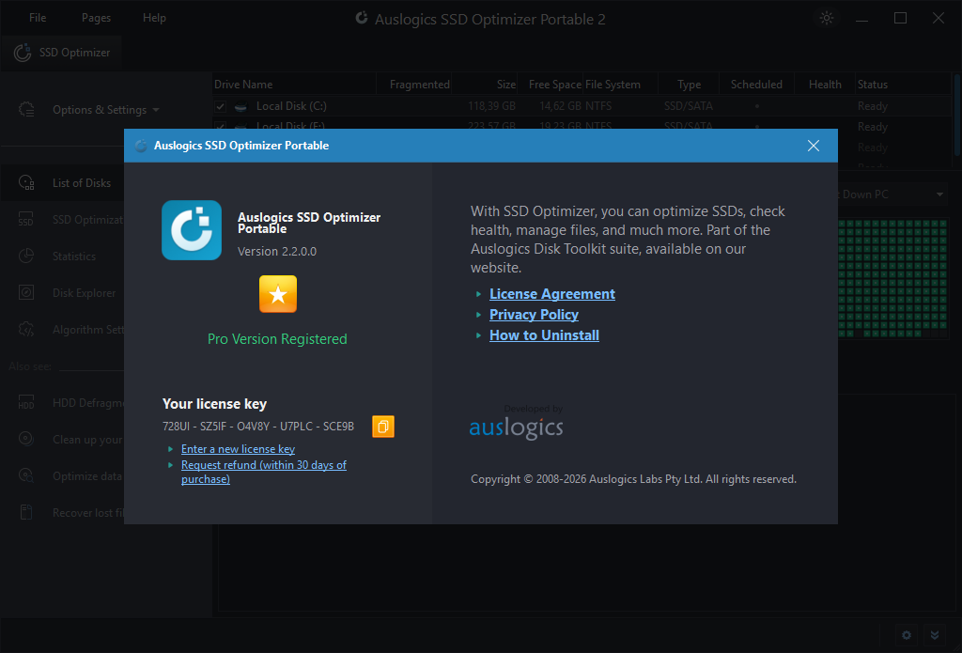The image size is (962, 653).
Task: Open the Pages menu
Action: 97,18
